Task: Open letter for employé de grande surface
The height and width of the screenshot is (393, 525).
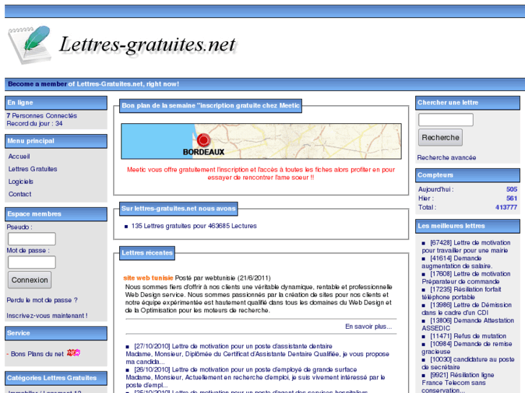Action: pos(246,370)
